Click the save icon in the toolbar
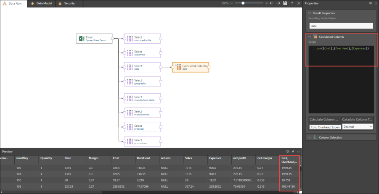The height and width of the screenshot is (194, 379). pyautogui.click(x=285, y=3)
